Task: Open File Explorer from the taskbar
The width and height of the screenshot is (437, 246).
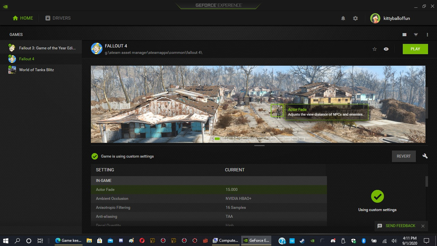Action: pyautogui.click(x=89, y=241)
